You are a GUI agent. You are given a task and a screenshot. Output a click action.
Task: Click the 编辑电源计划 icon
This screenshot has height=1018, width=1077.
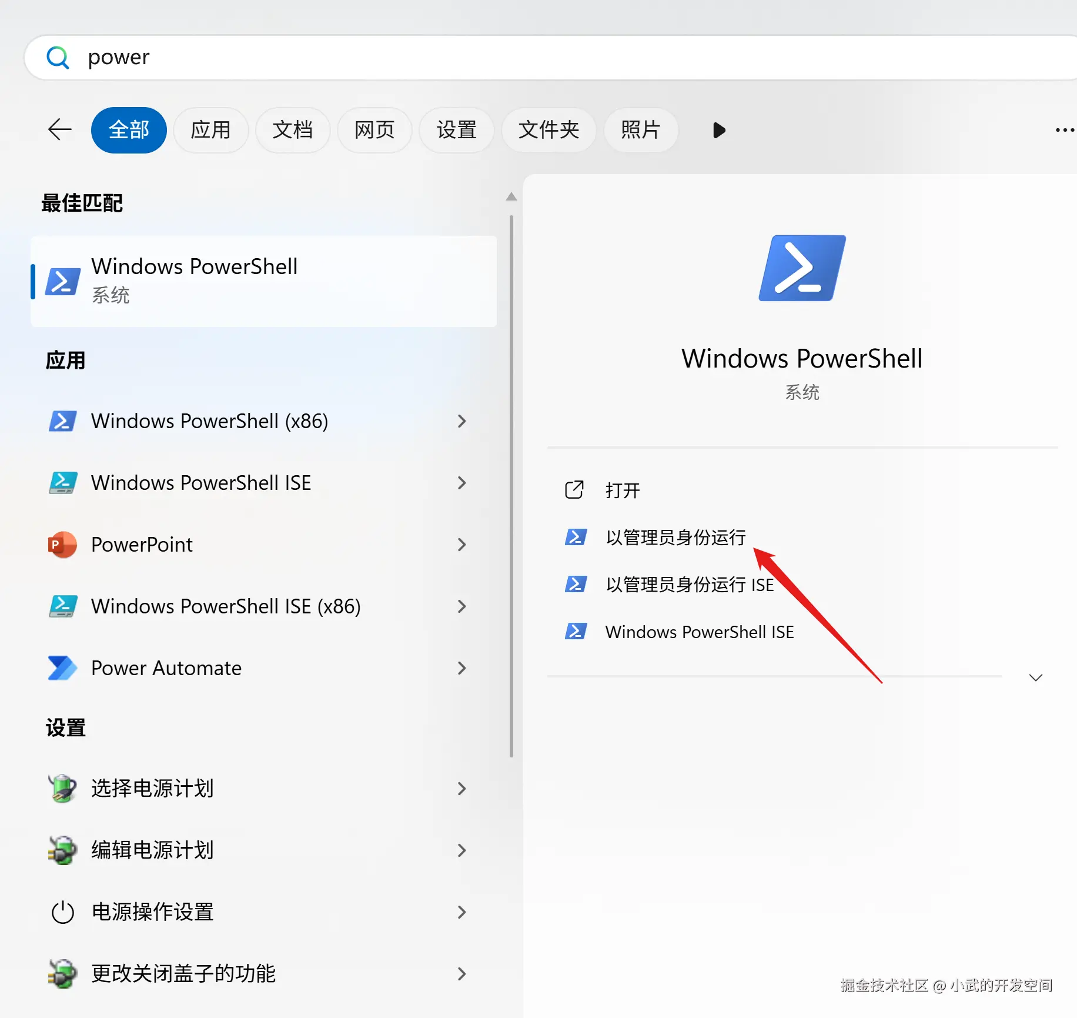pyautogui.click(x=62, y=850)
